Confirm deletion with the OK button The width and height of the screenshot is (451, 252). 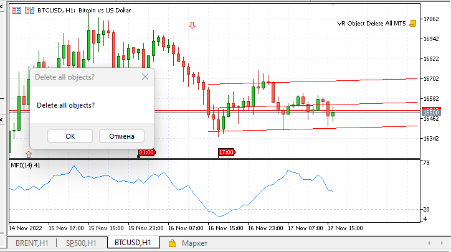point(70,136)
